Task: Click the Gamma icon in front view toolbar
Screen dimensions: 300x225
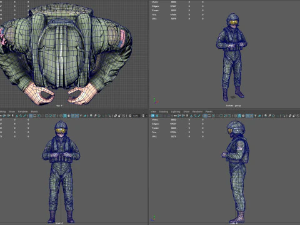Action: point(142,116)
